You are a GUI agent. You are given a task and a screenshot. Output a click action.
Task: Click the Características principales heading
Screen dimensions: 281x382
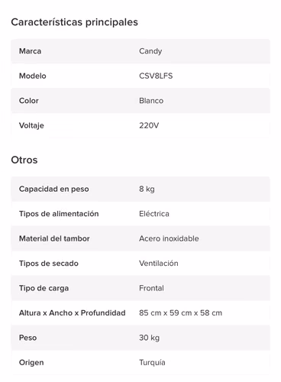coord(74,22)
